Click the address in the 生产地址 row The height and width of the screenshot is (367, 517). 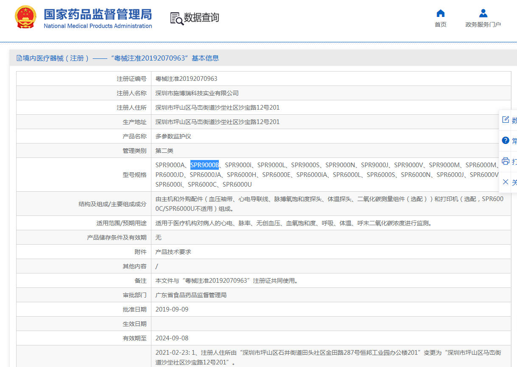click(x=218, y=122)
